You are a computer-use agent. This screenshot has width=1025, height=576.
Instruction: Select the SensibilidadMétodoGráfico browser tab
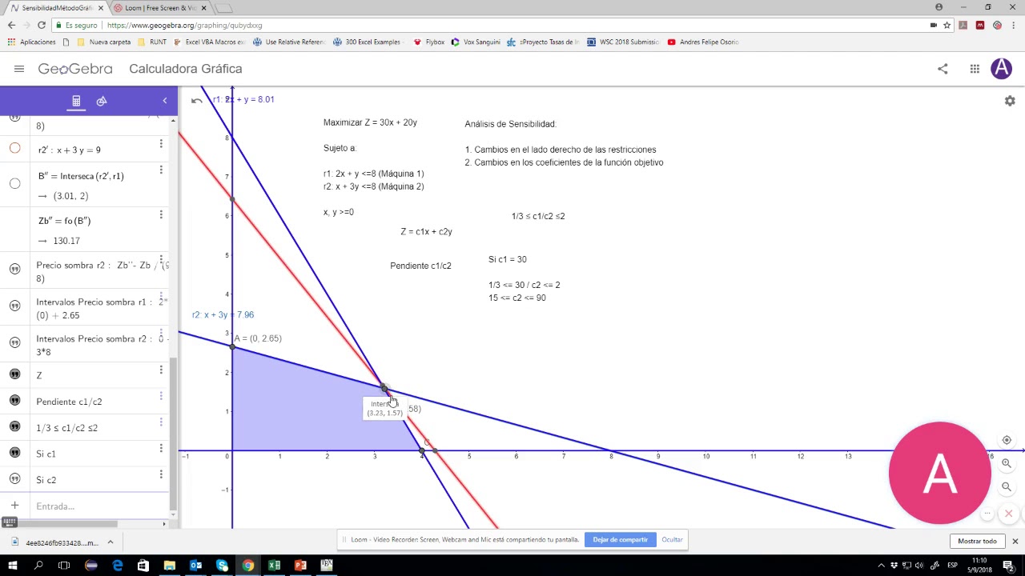(x=56, y=8)
